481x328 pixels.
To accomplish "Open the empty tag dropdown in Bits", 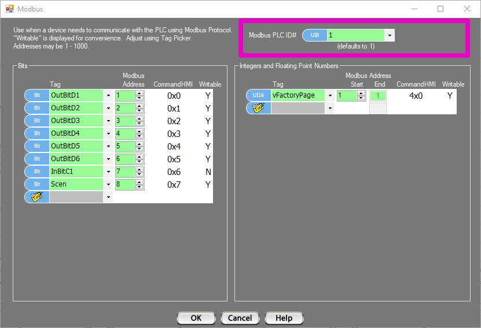I will 108,197.
